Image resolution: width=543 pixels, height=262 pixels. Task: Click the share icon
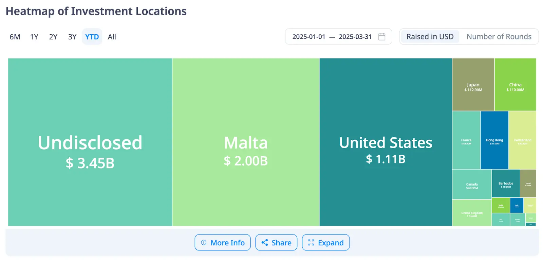265,243
